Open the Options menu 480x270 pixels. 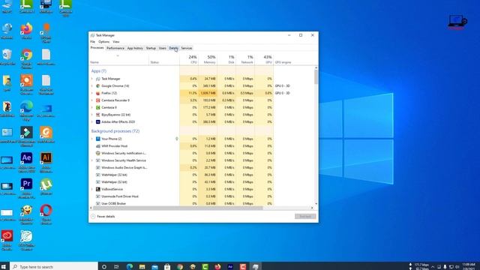103,42
